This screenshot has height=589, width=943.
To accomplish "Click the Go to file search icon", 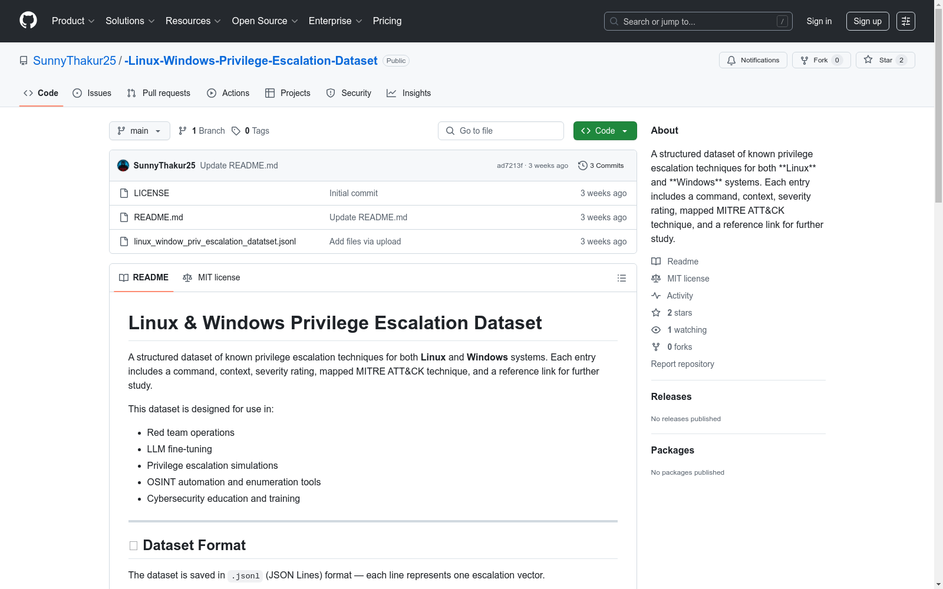I will [450, 131].
